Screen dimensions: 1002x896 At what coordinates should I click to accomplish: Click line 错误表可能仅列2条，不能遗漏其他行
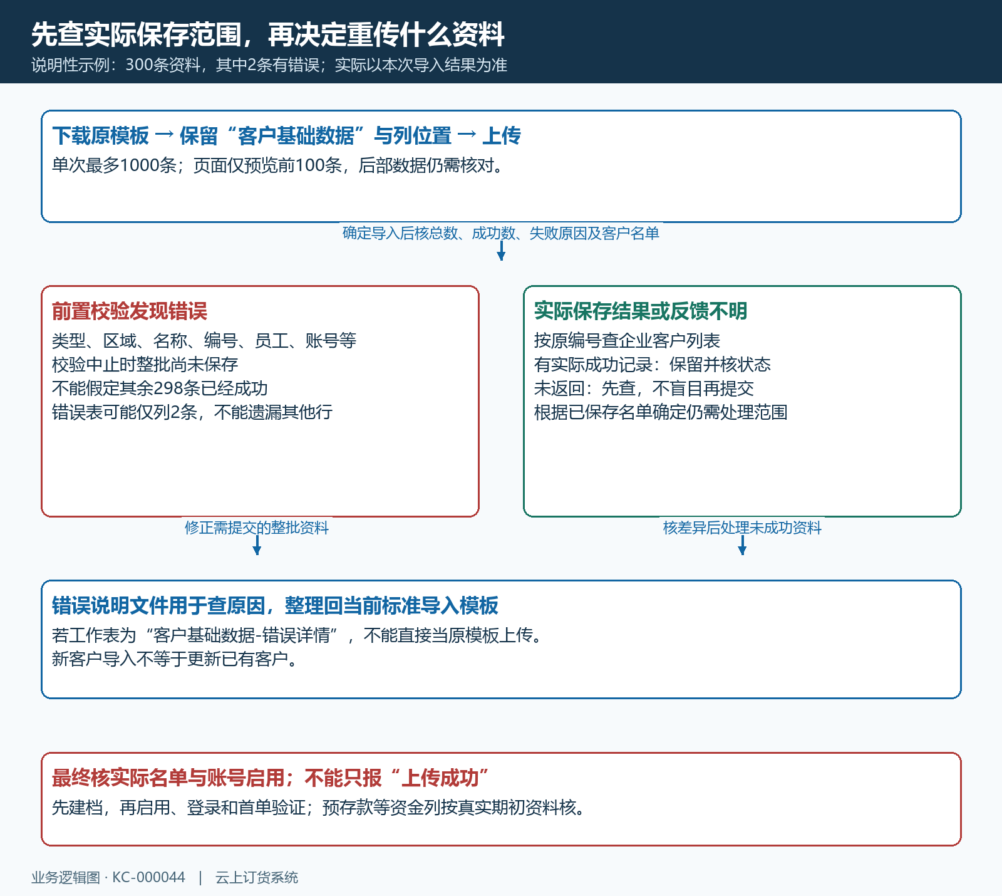point(192,412)
